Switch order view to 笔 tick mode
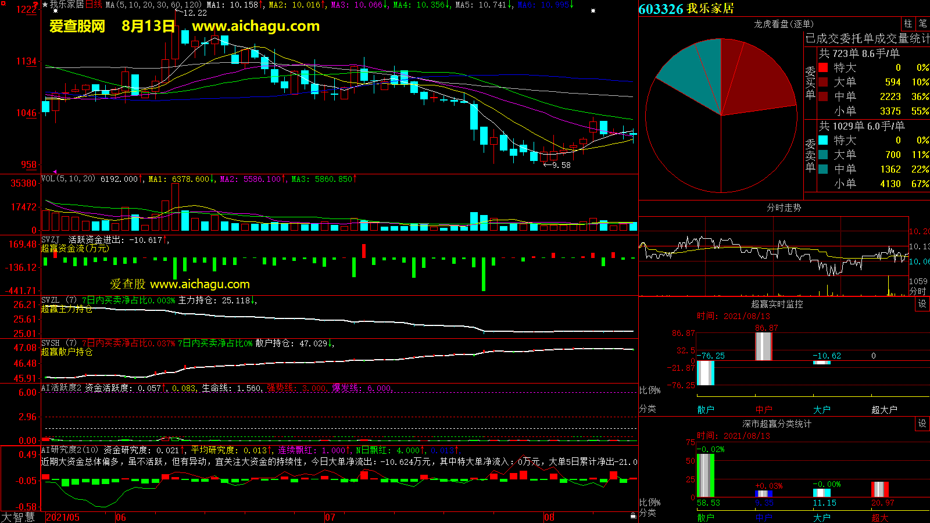Viewport: 930px width, 523px height. pyautogui.click(x=922, y=24)
